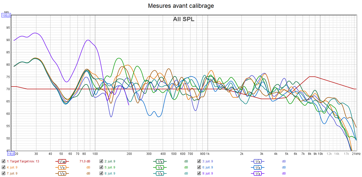Click the dark green 1/6 smoothing icon for trace 2
Image resolution: width=362 pixels, height=177 pixels.
pos(160,161)
